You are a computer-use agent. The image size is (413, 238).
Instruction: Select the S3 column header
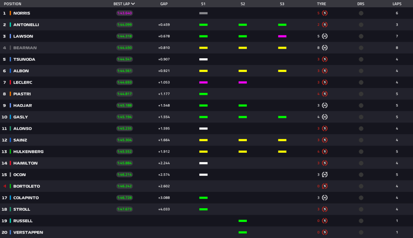(282, 4)
